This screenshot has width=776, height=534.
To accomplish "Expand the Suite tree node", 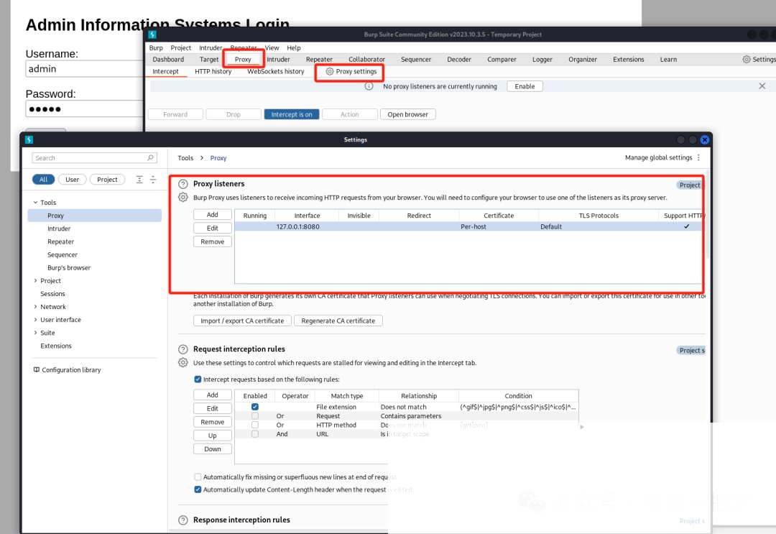I will [x=36, y=333].
